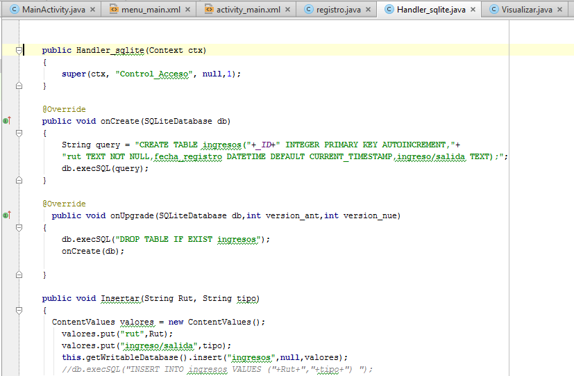The height and width of the screenshot is (376, 574).
Task: Click the onUpgrade method name
Action: pyautogui.click(x=132, y=216)
